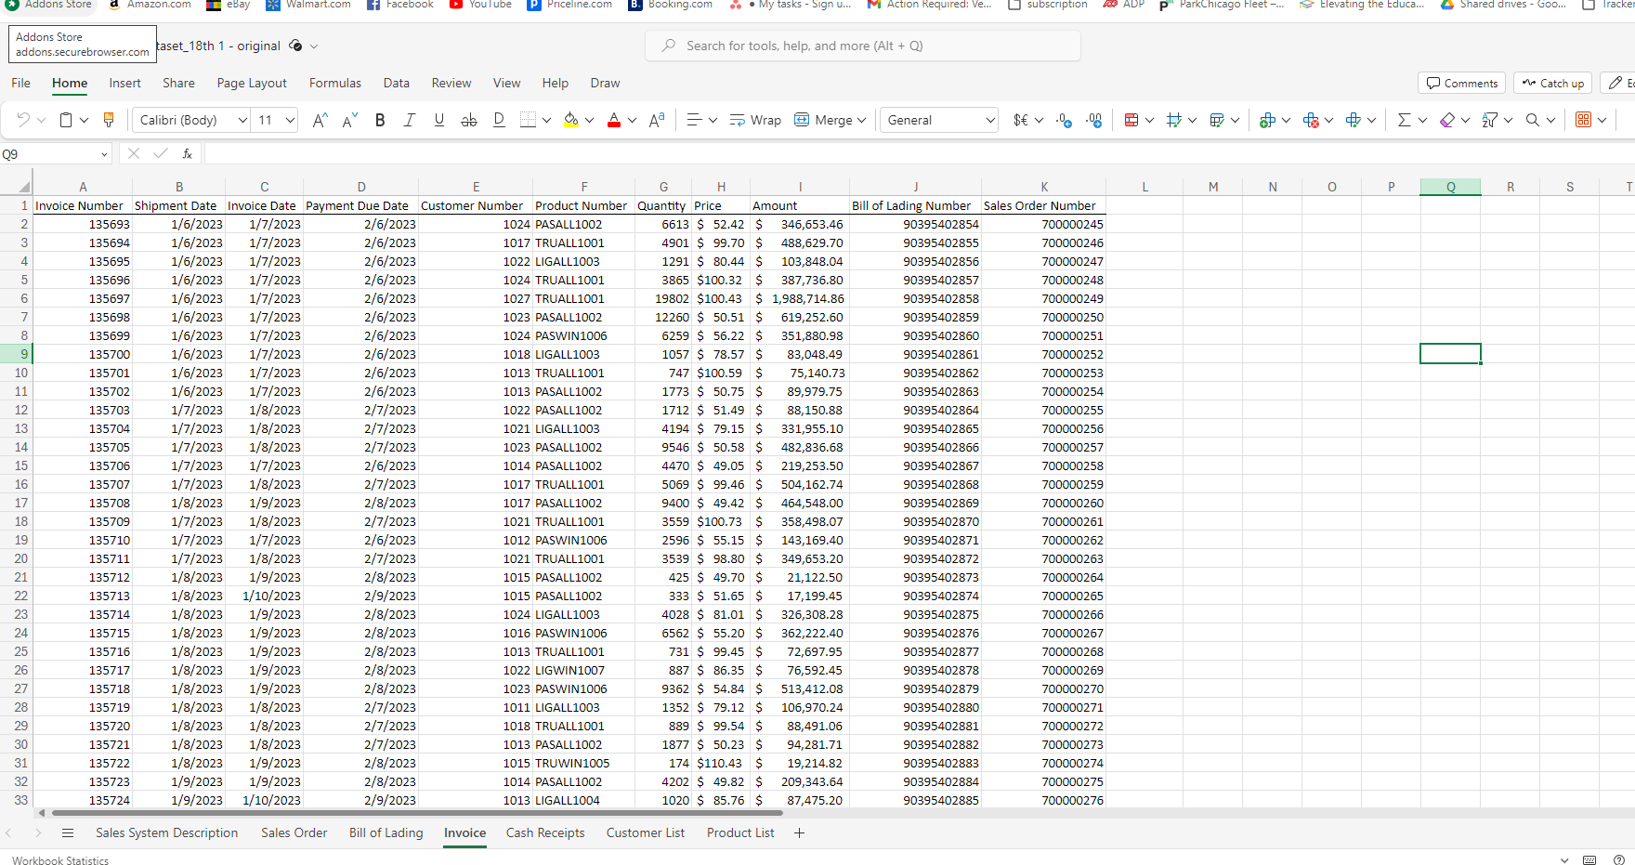Increase decimal places
The image size is (1635, 865).
[x=1065, y=120]
